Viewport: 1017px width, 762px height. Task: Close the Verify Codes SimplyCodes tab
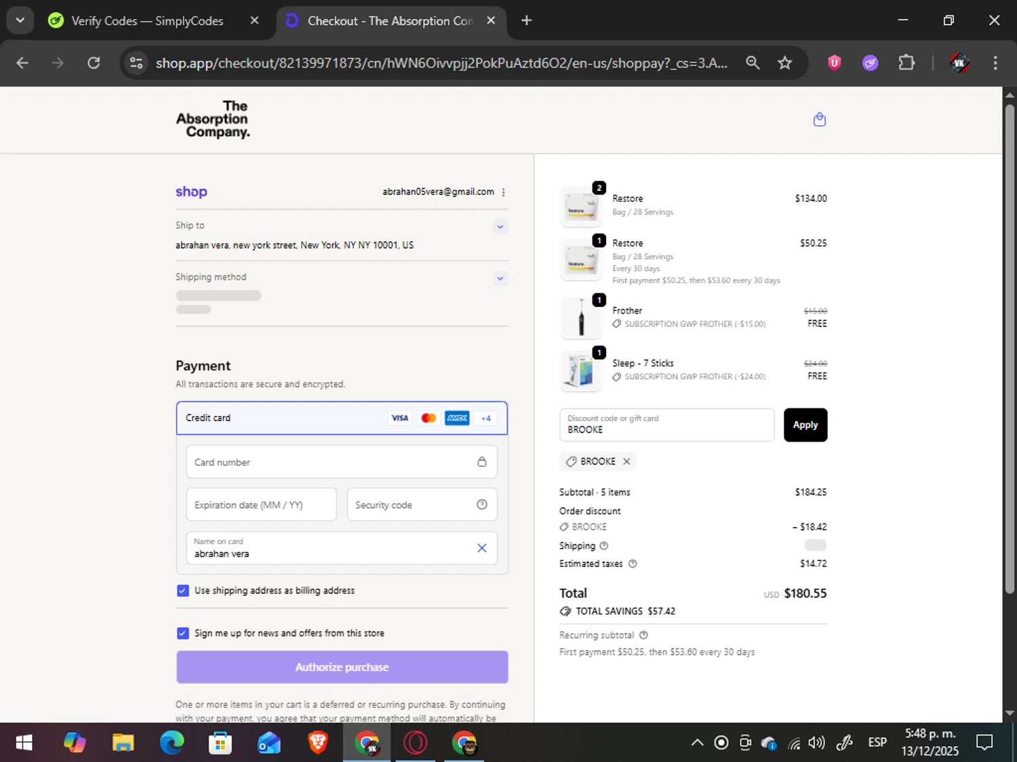click(254, 20)
